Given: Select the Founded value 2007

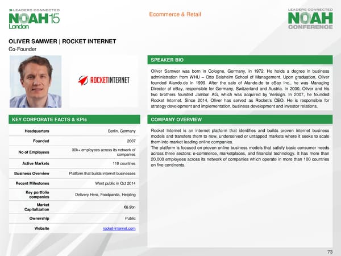Looking at the screenshot, I should coord(130,141).
